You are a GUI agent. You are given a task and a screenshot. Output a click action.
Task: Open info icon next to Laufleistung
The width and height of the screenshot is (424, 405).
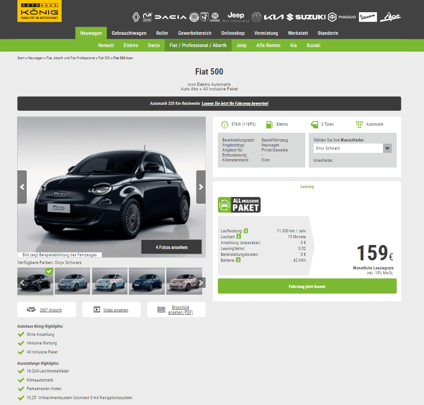pyautogui.click(x=246, y=231)
